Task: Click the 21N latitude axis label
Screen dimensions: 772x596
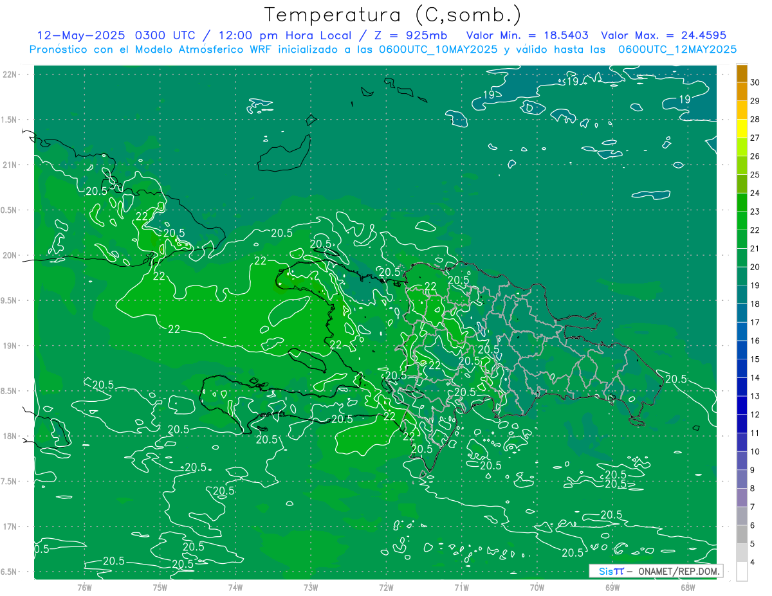Action: tap(11, 165)
